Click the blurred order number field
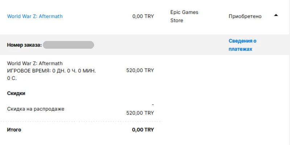The image size is (290, 145). coord(69,45)
